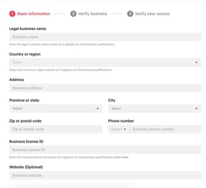Click the step 3 circle icon
206x188 pixels.
(x=130, y=14)
